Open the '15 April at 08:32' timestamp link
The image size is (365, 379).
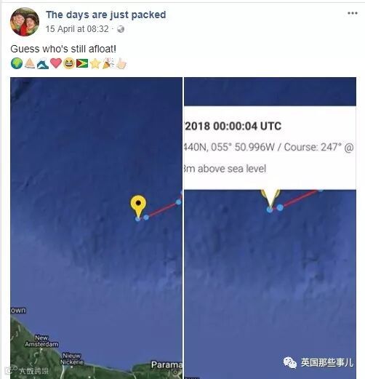[x=77, y=29]
